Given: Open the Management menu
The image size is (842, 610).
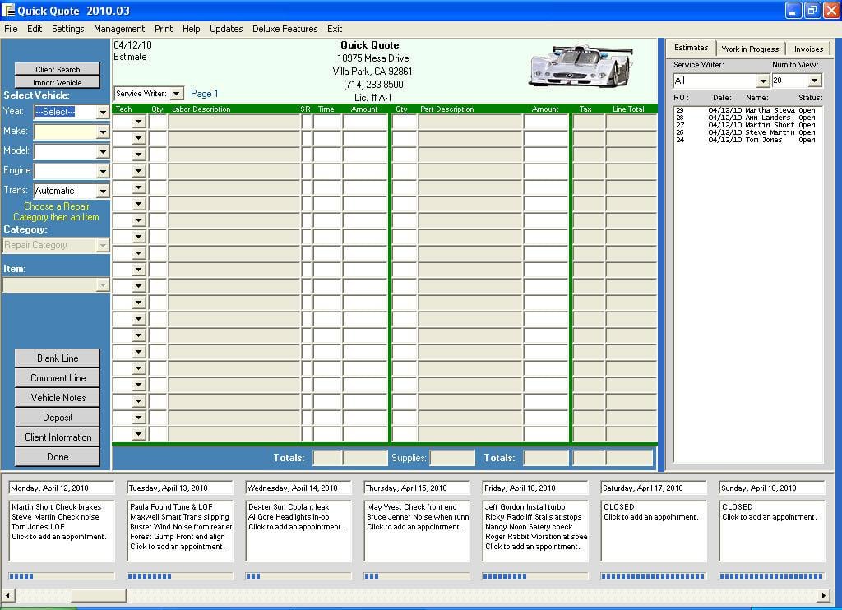Looking at the screenshot, I should point(119,29).
